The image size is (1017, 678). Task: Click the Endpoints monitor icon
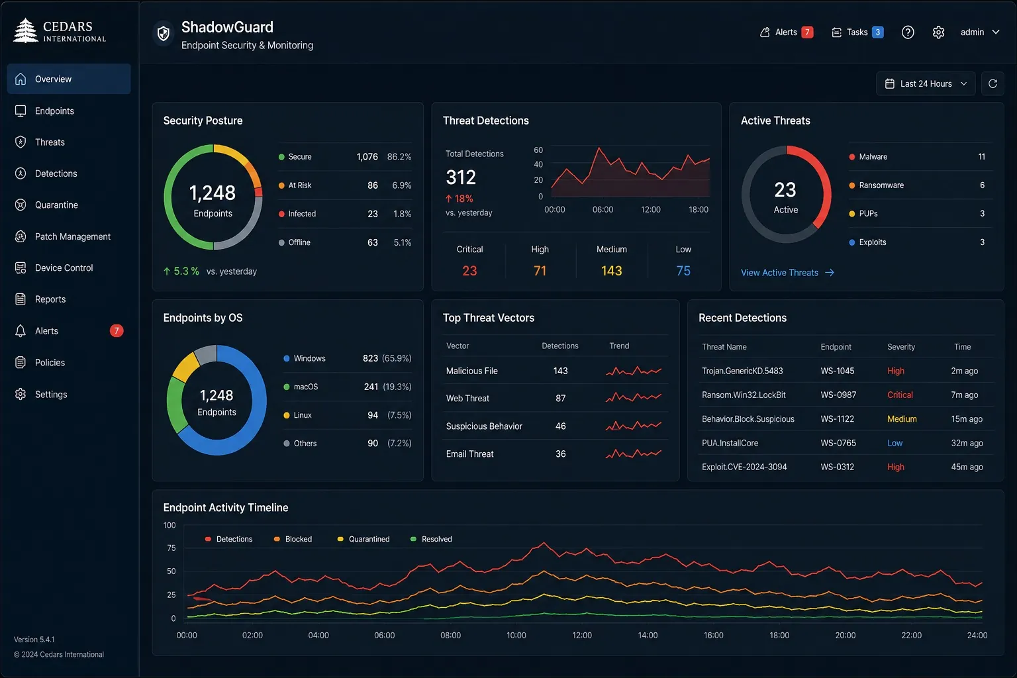(21, 111)
